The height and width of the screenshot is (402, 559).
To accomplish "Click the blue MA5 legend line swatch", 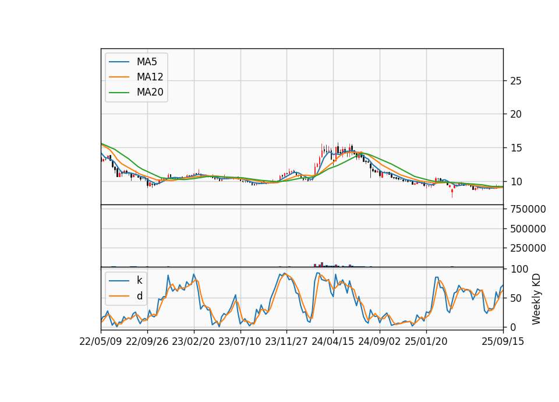I will 119,62.
